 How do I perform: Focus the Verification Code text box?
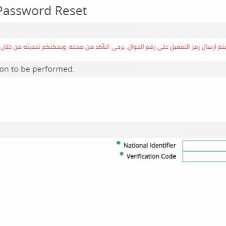[x=204, y=156]
